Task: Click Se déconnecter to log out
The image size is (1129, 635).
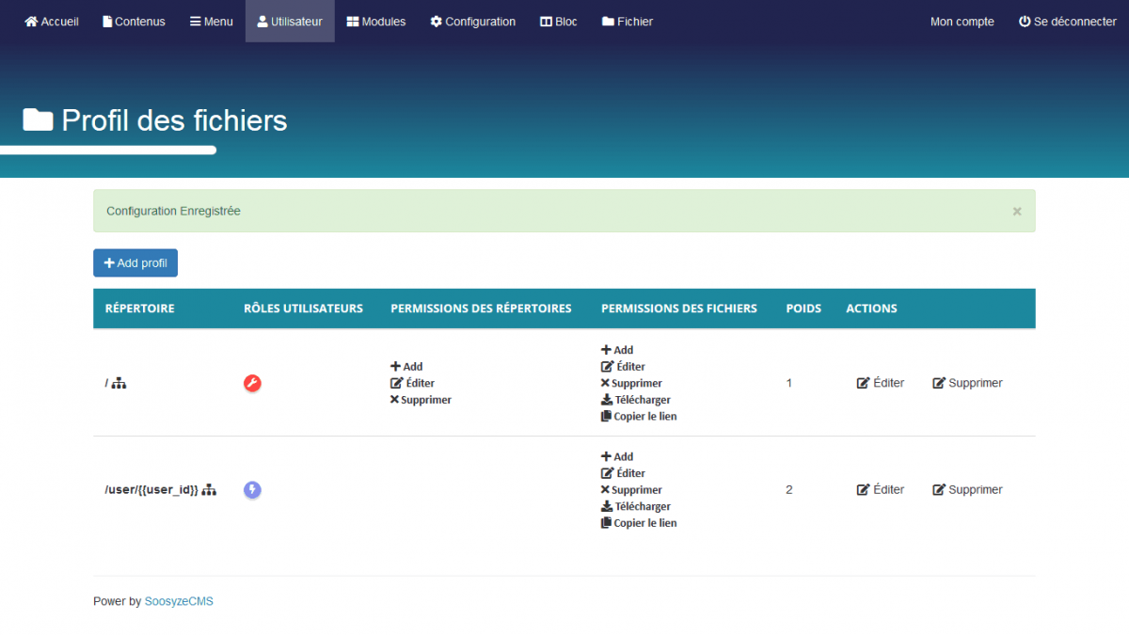Action: pyautogui.click(x=1068, y=22)
